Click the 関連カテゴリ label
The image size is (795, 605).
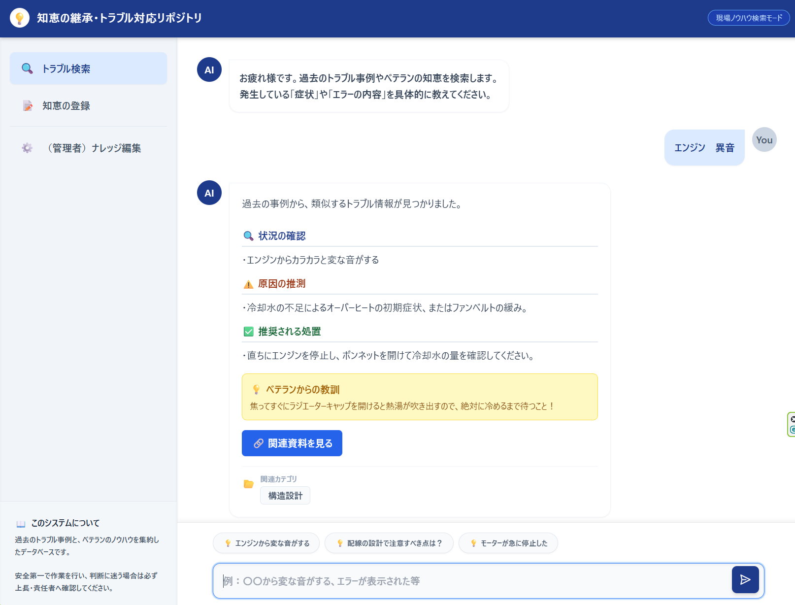[278, 479]
